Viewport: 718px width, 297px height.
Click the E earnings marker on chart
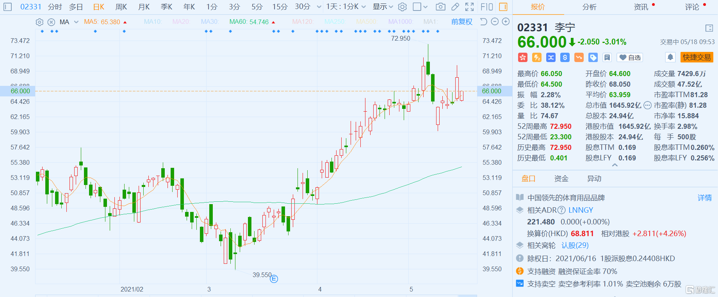click(x=274, y=279)
